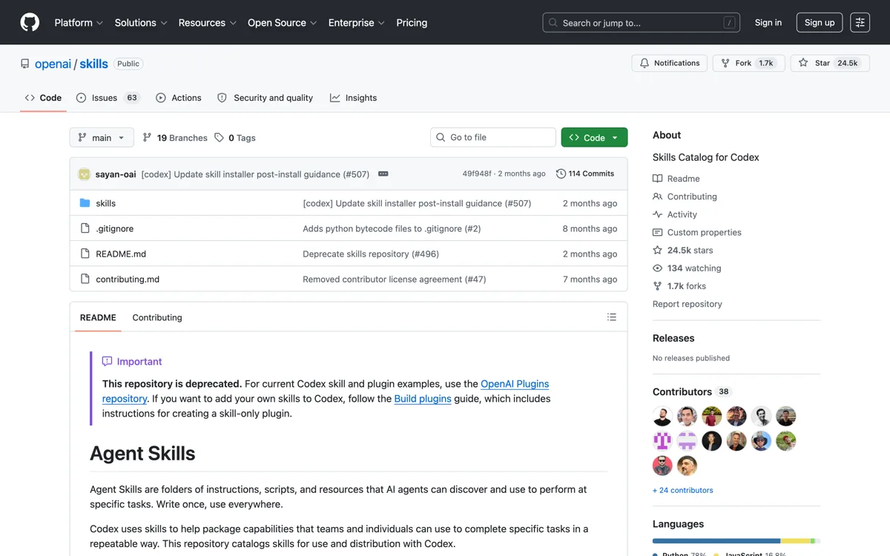Expand the Enterprise menu

tap(357, 23)
